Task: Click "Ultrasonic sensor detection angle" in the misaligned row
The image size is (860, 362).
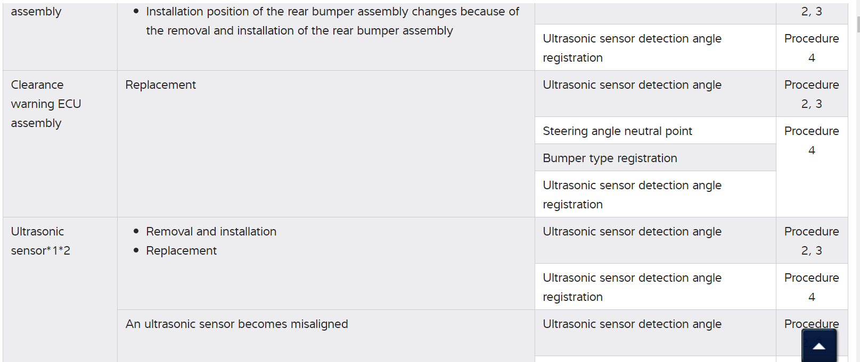Action: point(632,324)
